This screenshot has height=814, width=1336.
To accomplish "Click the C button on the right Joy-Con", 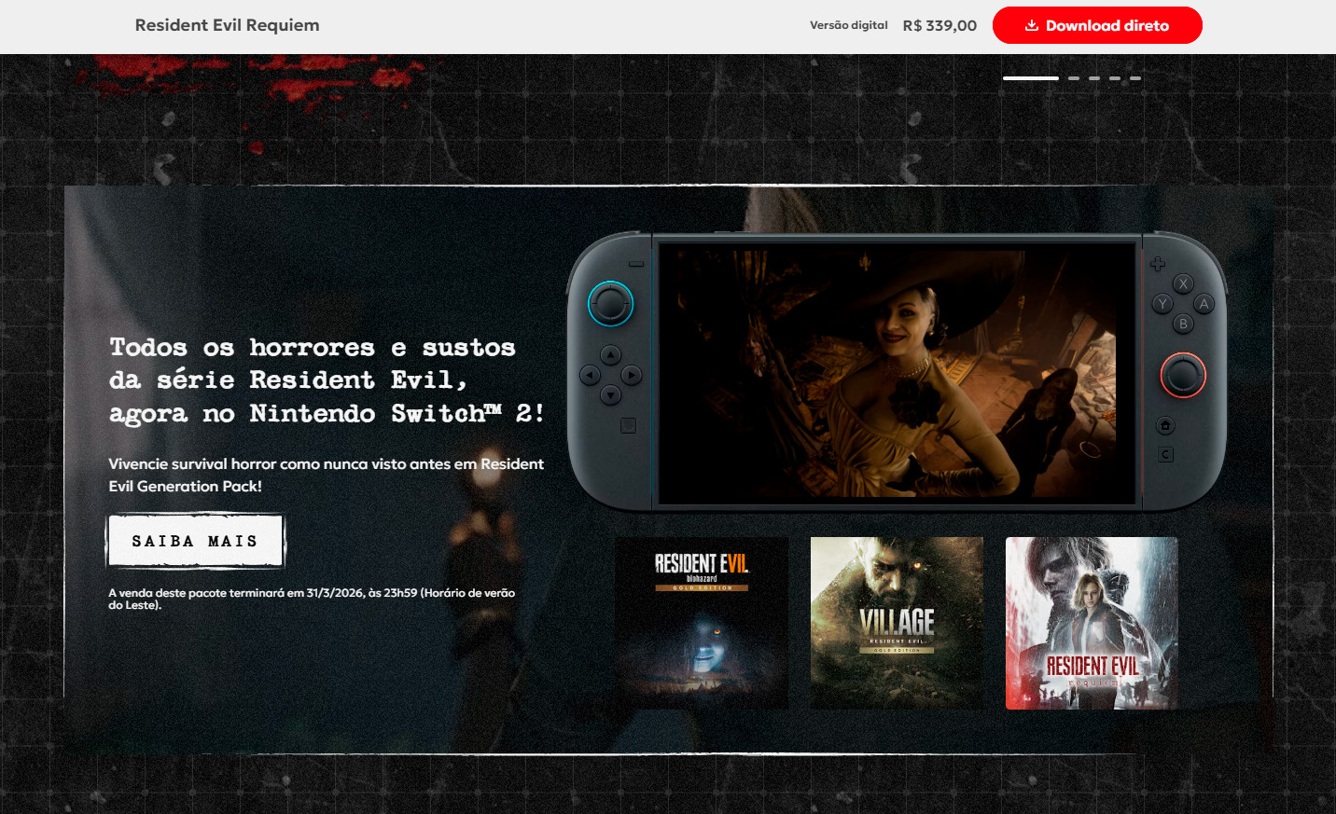I will (x=1165, y=455).
